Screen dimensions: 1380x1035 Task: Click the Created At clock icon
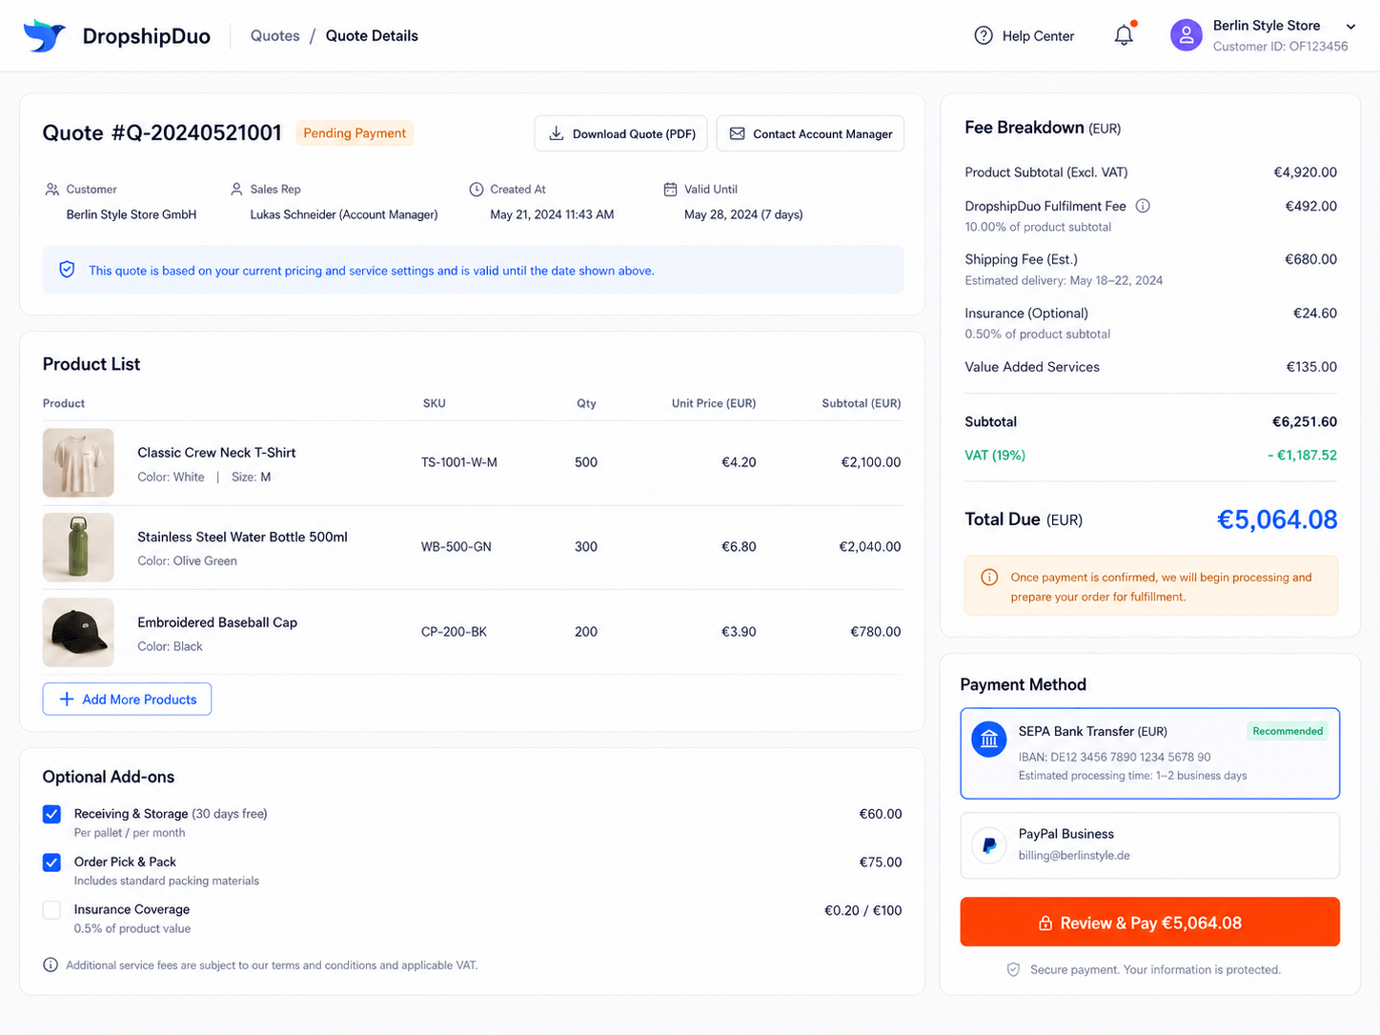pos(477,190)
